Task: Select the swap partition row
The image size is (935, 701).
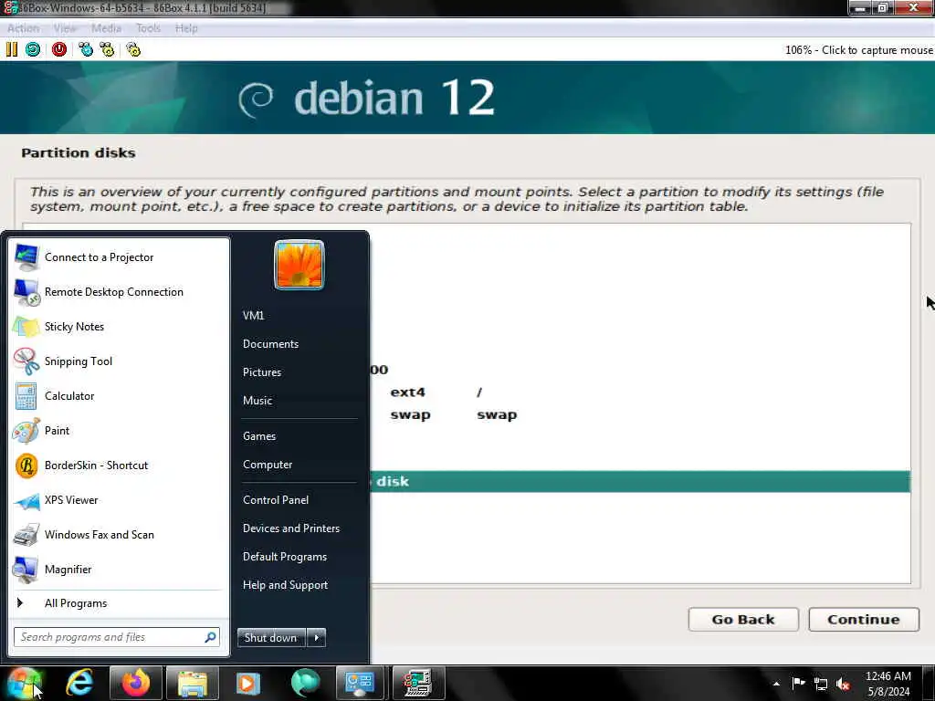Action: pyautogui.click(x=640, y=415)
